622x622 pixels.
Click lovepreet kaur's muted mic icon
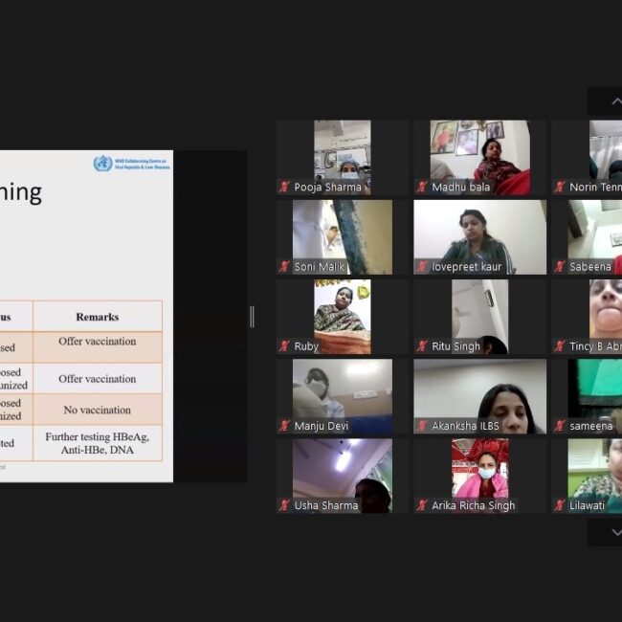pos(422,267)
